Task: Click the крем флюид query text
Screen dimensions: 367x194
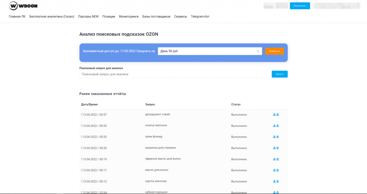Action: 154,137
